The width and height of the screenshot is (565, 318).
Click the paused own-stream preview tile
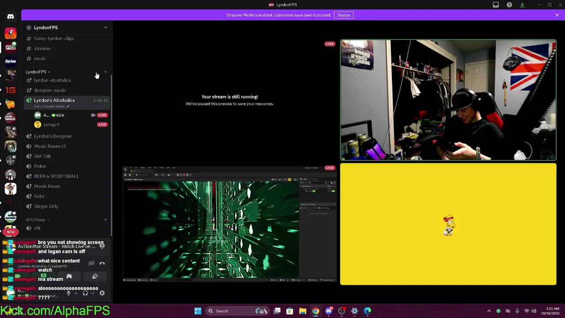pos(230,100)
